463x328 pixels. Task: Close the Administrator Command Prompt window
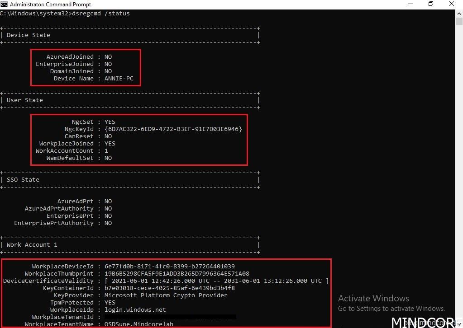tap(452, 4)
